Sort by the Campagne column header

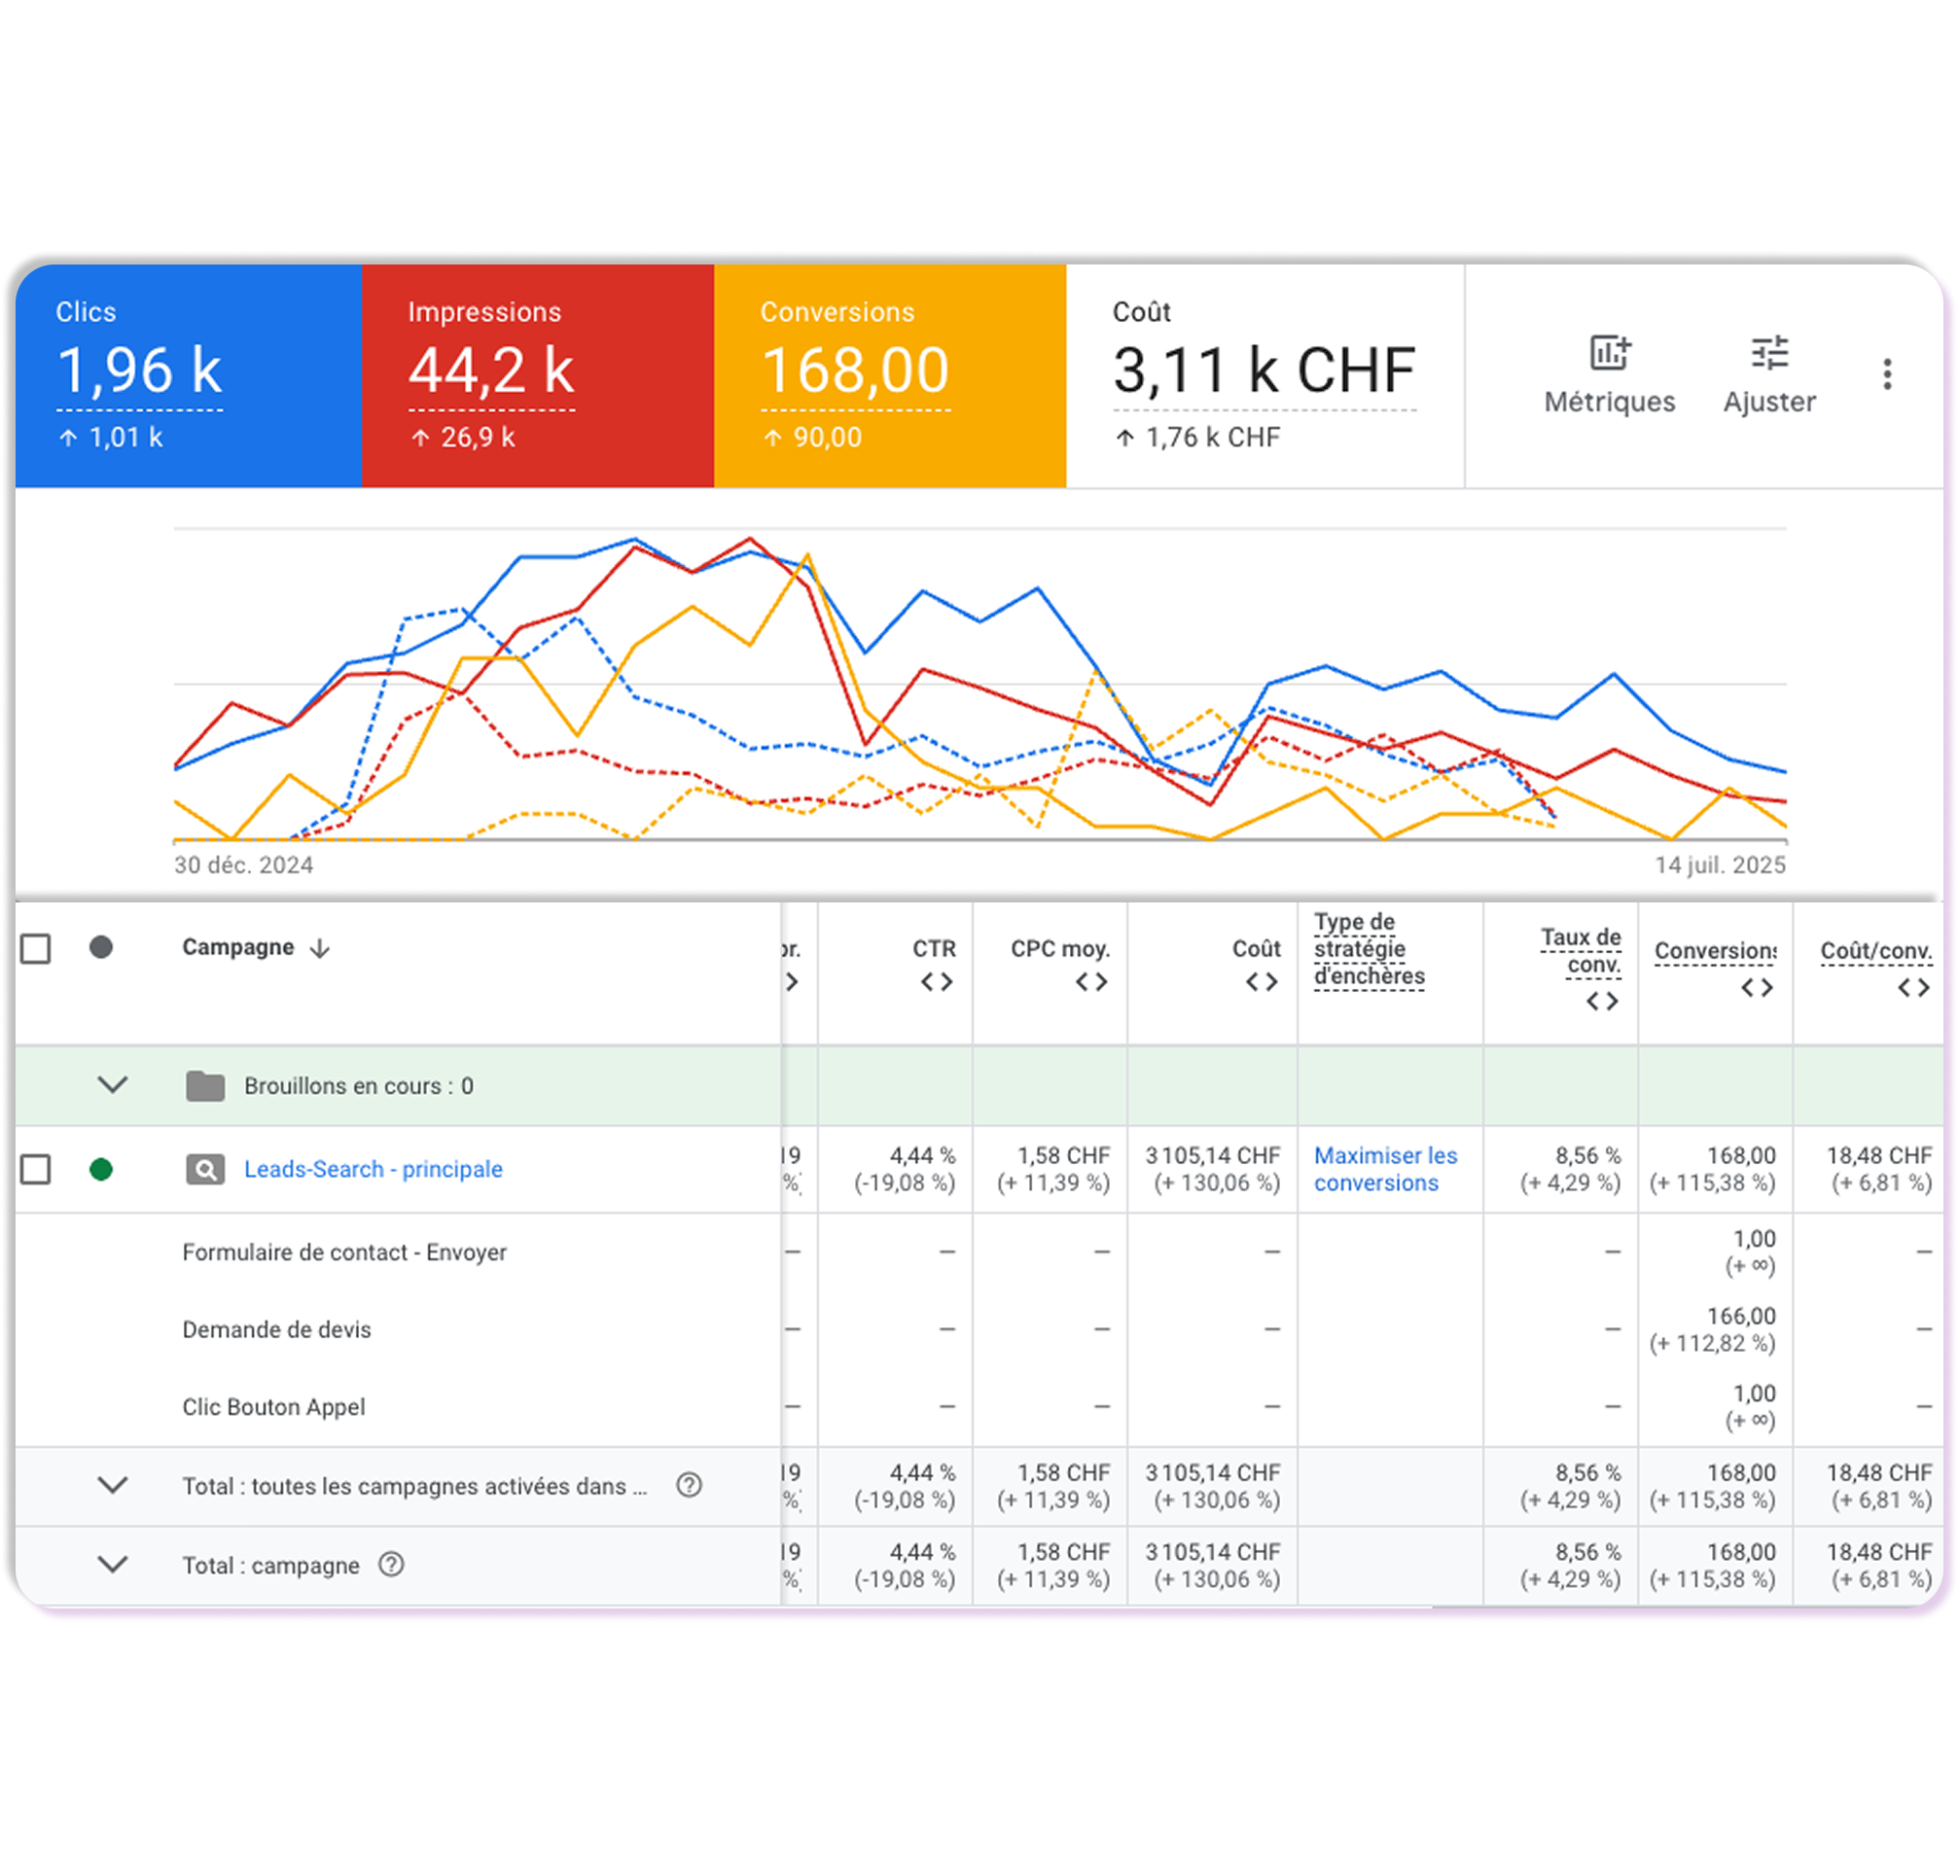click(x=238, y=947)
